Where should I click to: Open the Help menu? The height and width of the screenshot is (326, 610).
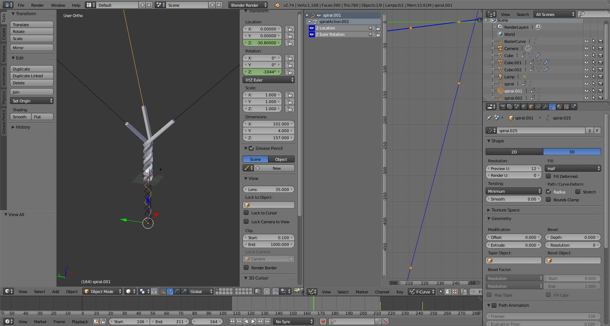(76, 5)
